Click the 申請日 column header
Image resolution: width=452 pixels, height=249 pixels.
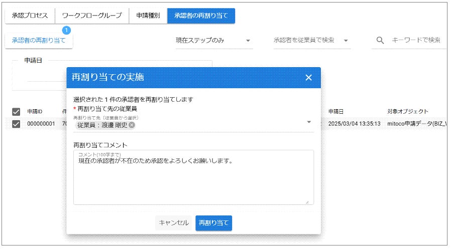pos(336,112)
